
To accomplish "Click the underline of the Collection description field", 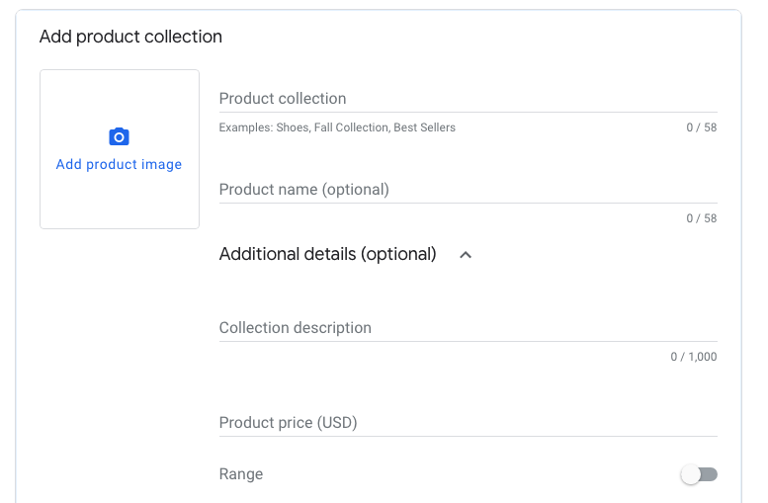I will (467, 342).
